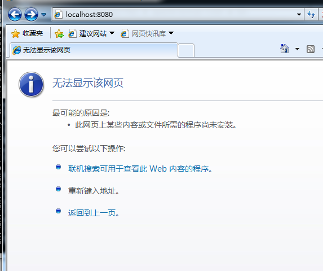Click the 联机搜索可用于查看此 Web 内容的程序 link
The width and height of the screenshot is (323, 271).
140,169
